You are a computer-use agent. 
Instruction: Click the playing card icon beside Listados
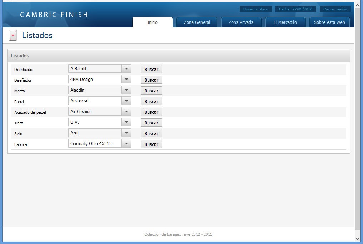click(13, 35)
